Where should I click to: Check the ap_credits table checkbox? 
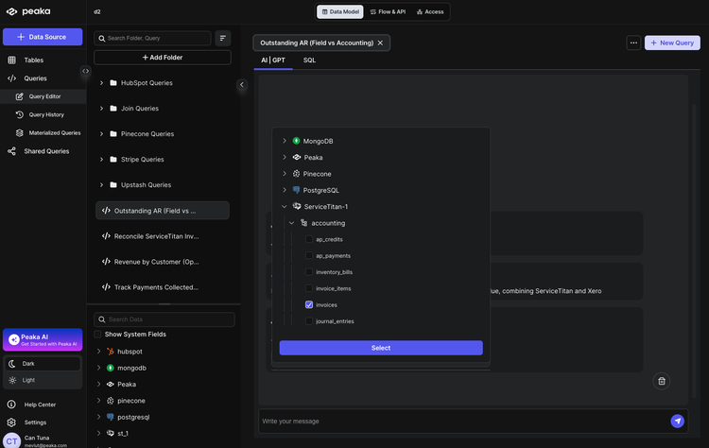coord(309,239)
